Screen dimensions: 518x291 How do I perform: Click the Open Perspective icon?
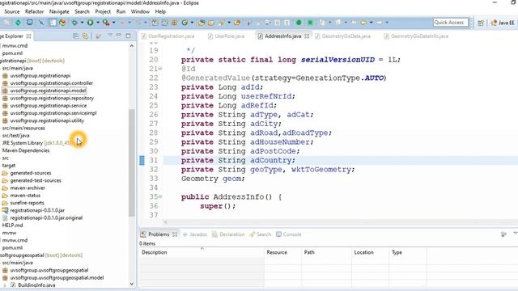point(481,23)
